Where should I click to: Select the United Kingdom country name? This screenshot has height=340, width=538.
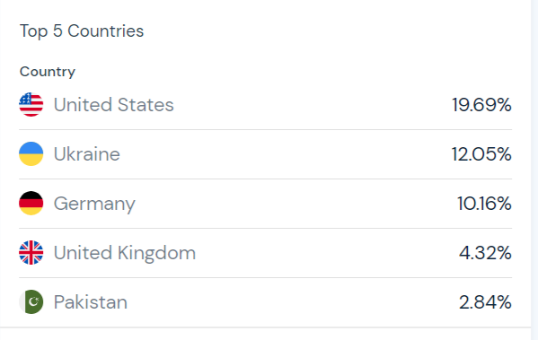(125, 253)
